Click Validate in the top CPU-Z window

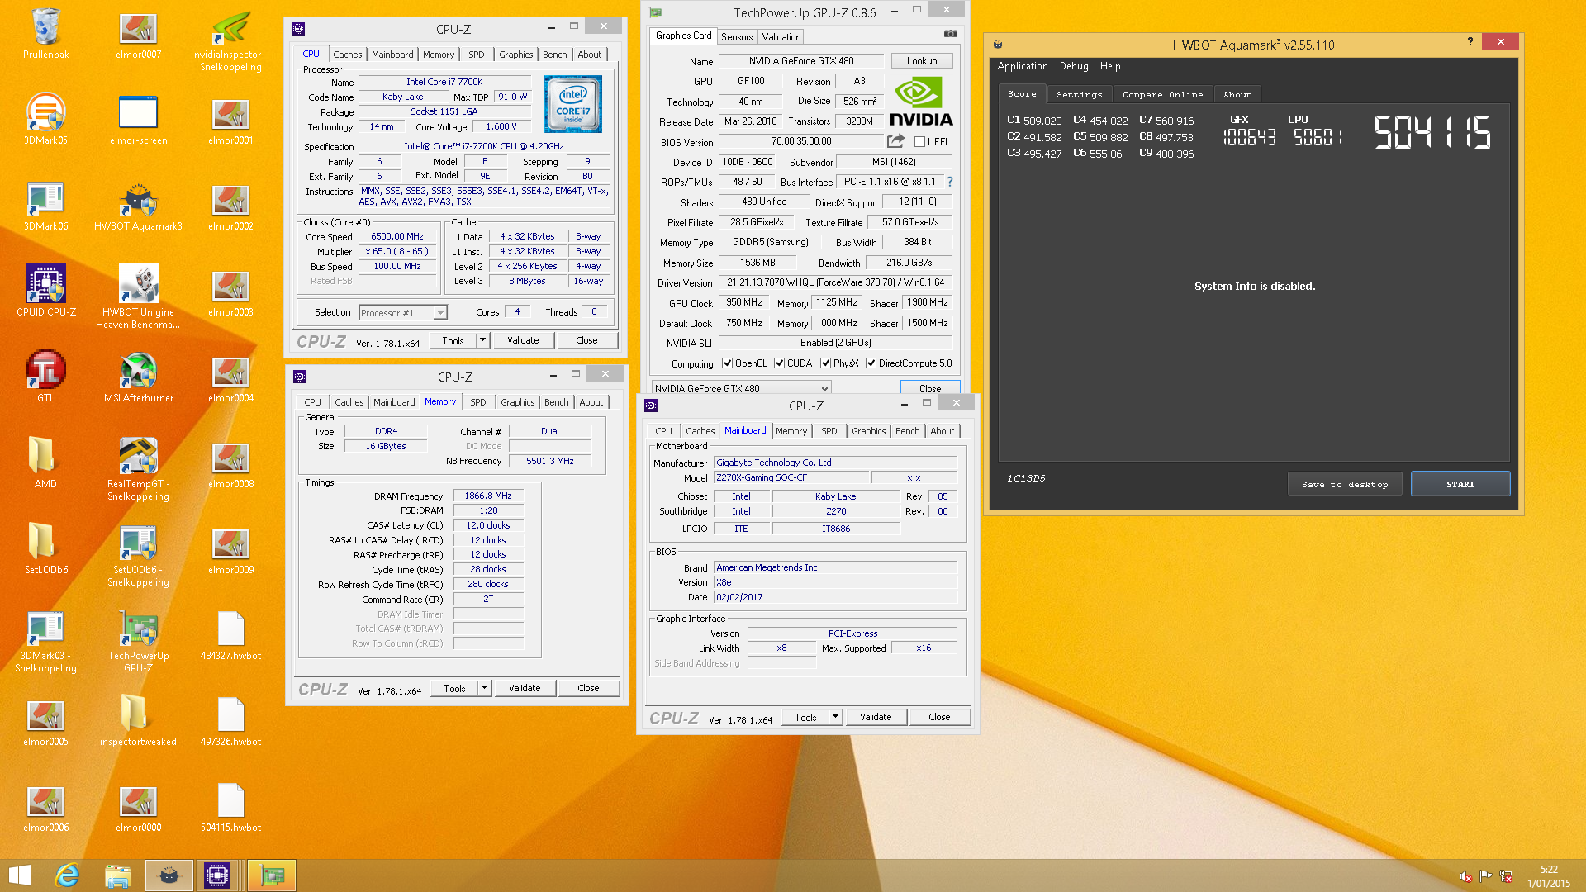[523, 340]
